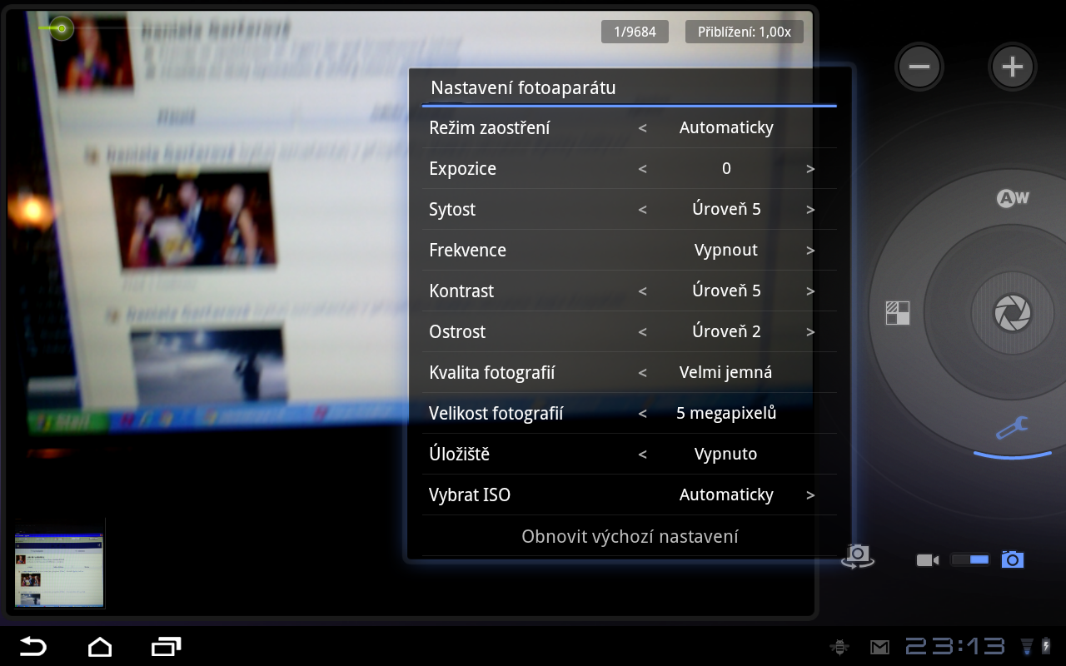1066x666 pixels.
Task: Tap the zoom in plus button
Action: point(1012,67)
